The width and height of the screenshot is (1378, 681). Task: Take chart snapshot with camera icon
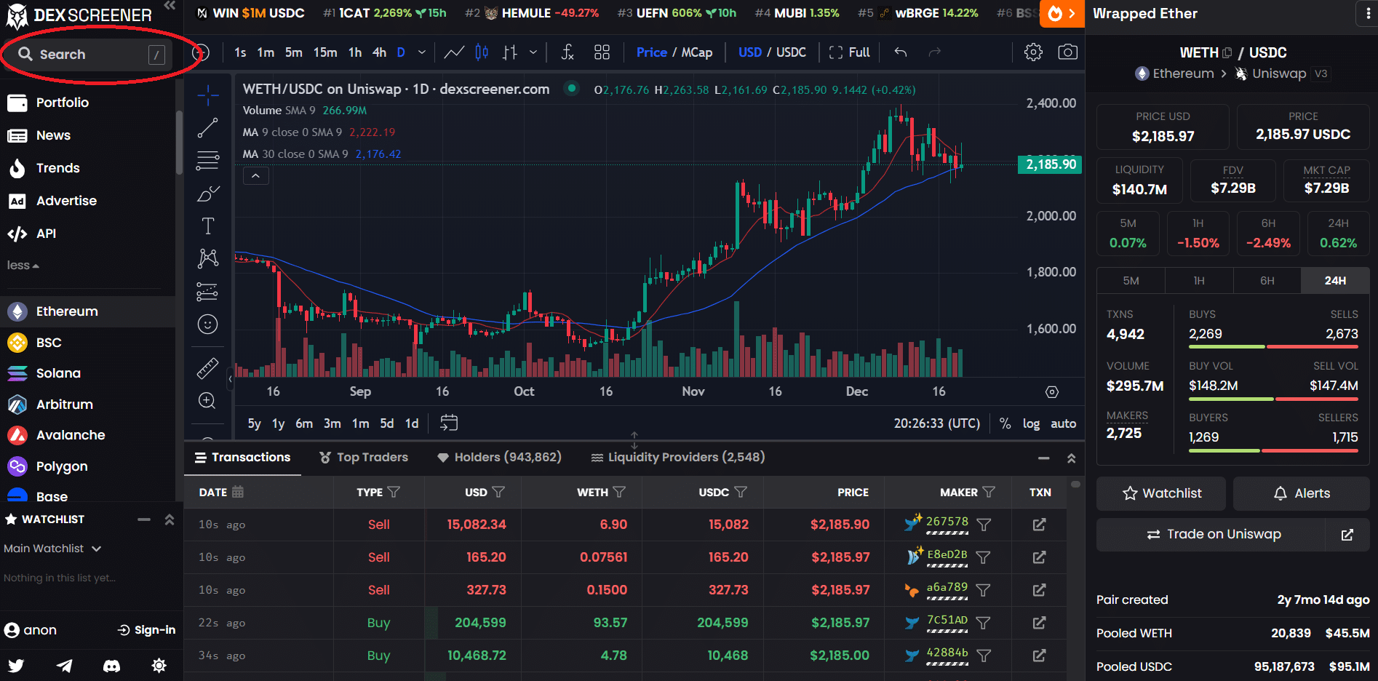tap(1067, 52)
